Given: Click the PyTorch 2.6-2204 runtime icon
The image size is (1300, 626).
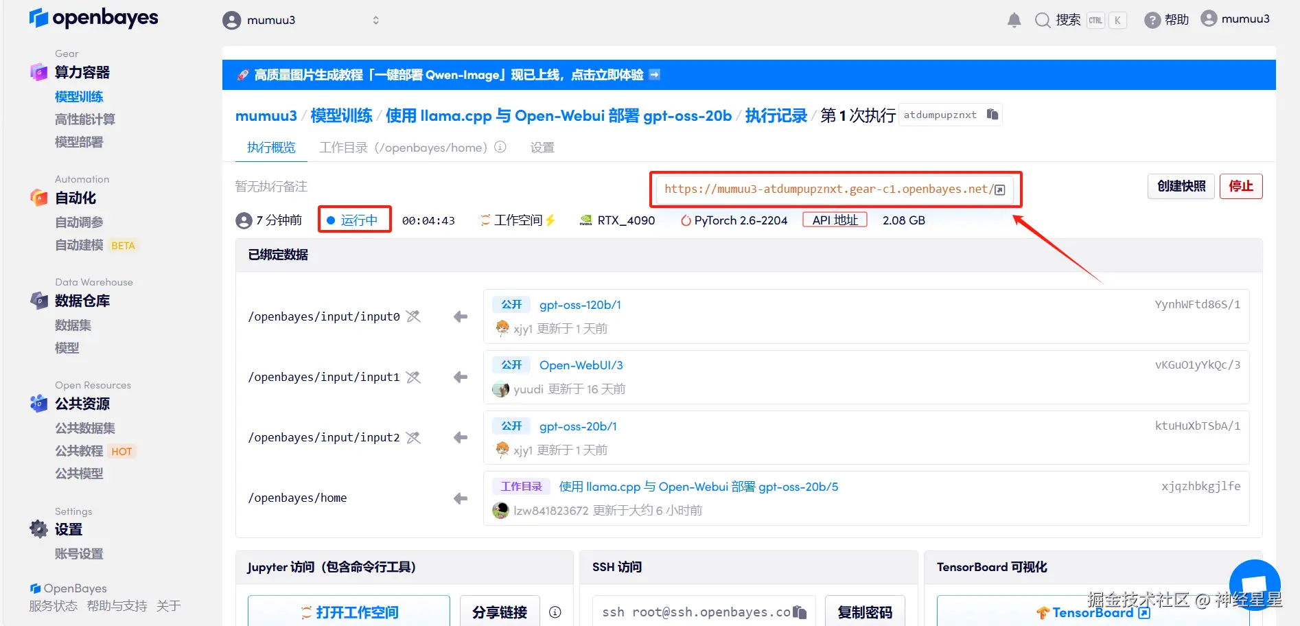Looking at the screenshot, I should click(686, 220).
